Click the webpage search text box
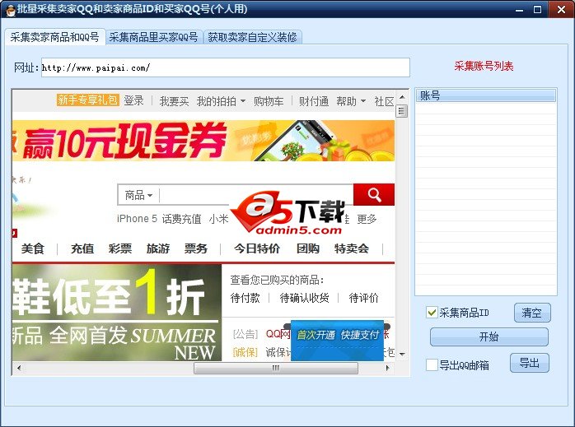 256,195
